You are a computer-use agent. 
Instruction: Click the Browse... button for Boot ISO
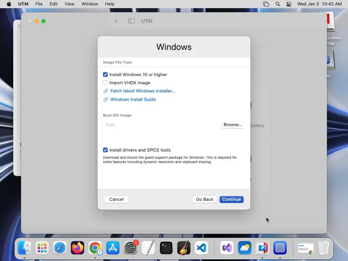coord(232,125)
